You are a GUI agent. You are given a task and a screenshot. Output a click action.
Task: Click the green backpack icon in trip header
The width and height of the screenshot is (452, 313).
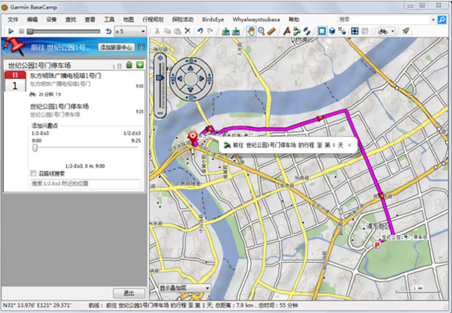coord(129,65)
